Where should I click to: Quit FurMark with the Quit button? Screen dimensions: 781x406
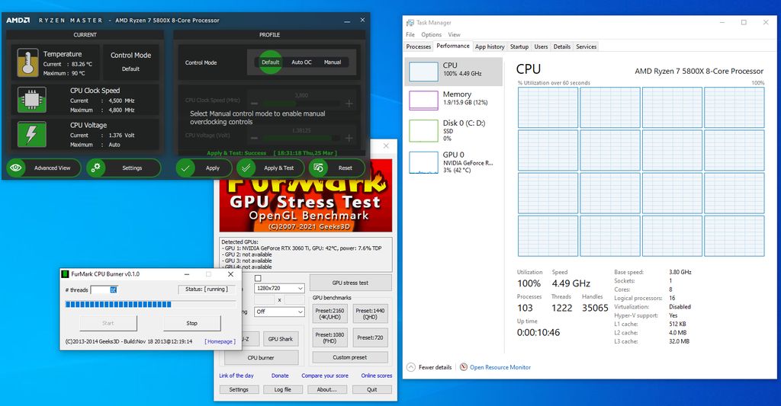372,389
